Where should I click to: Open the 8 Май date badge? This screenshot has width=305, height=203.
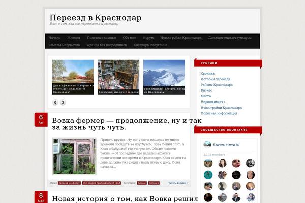point(41,197)
